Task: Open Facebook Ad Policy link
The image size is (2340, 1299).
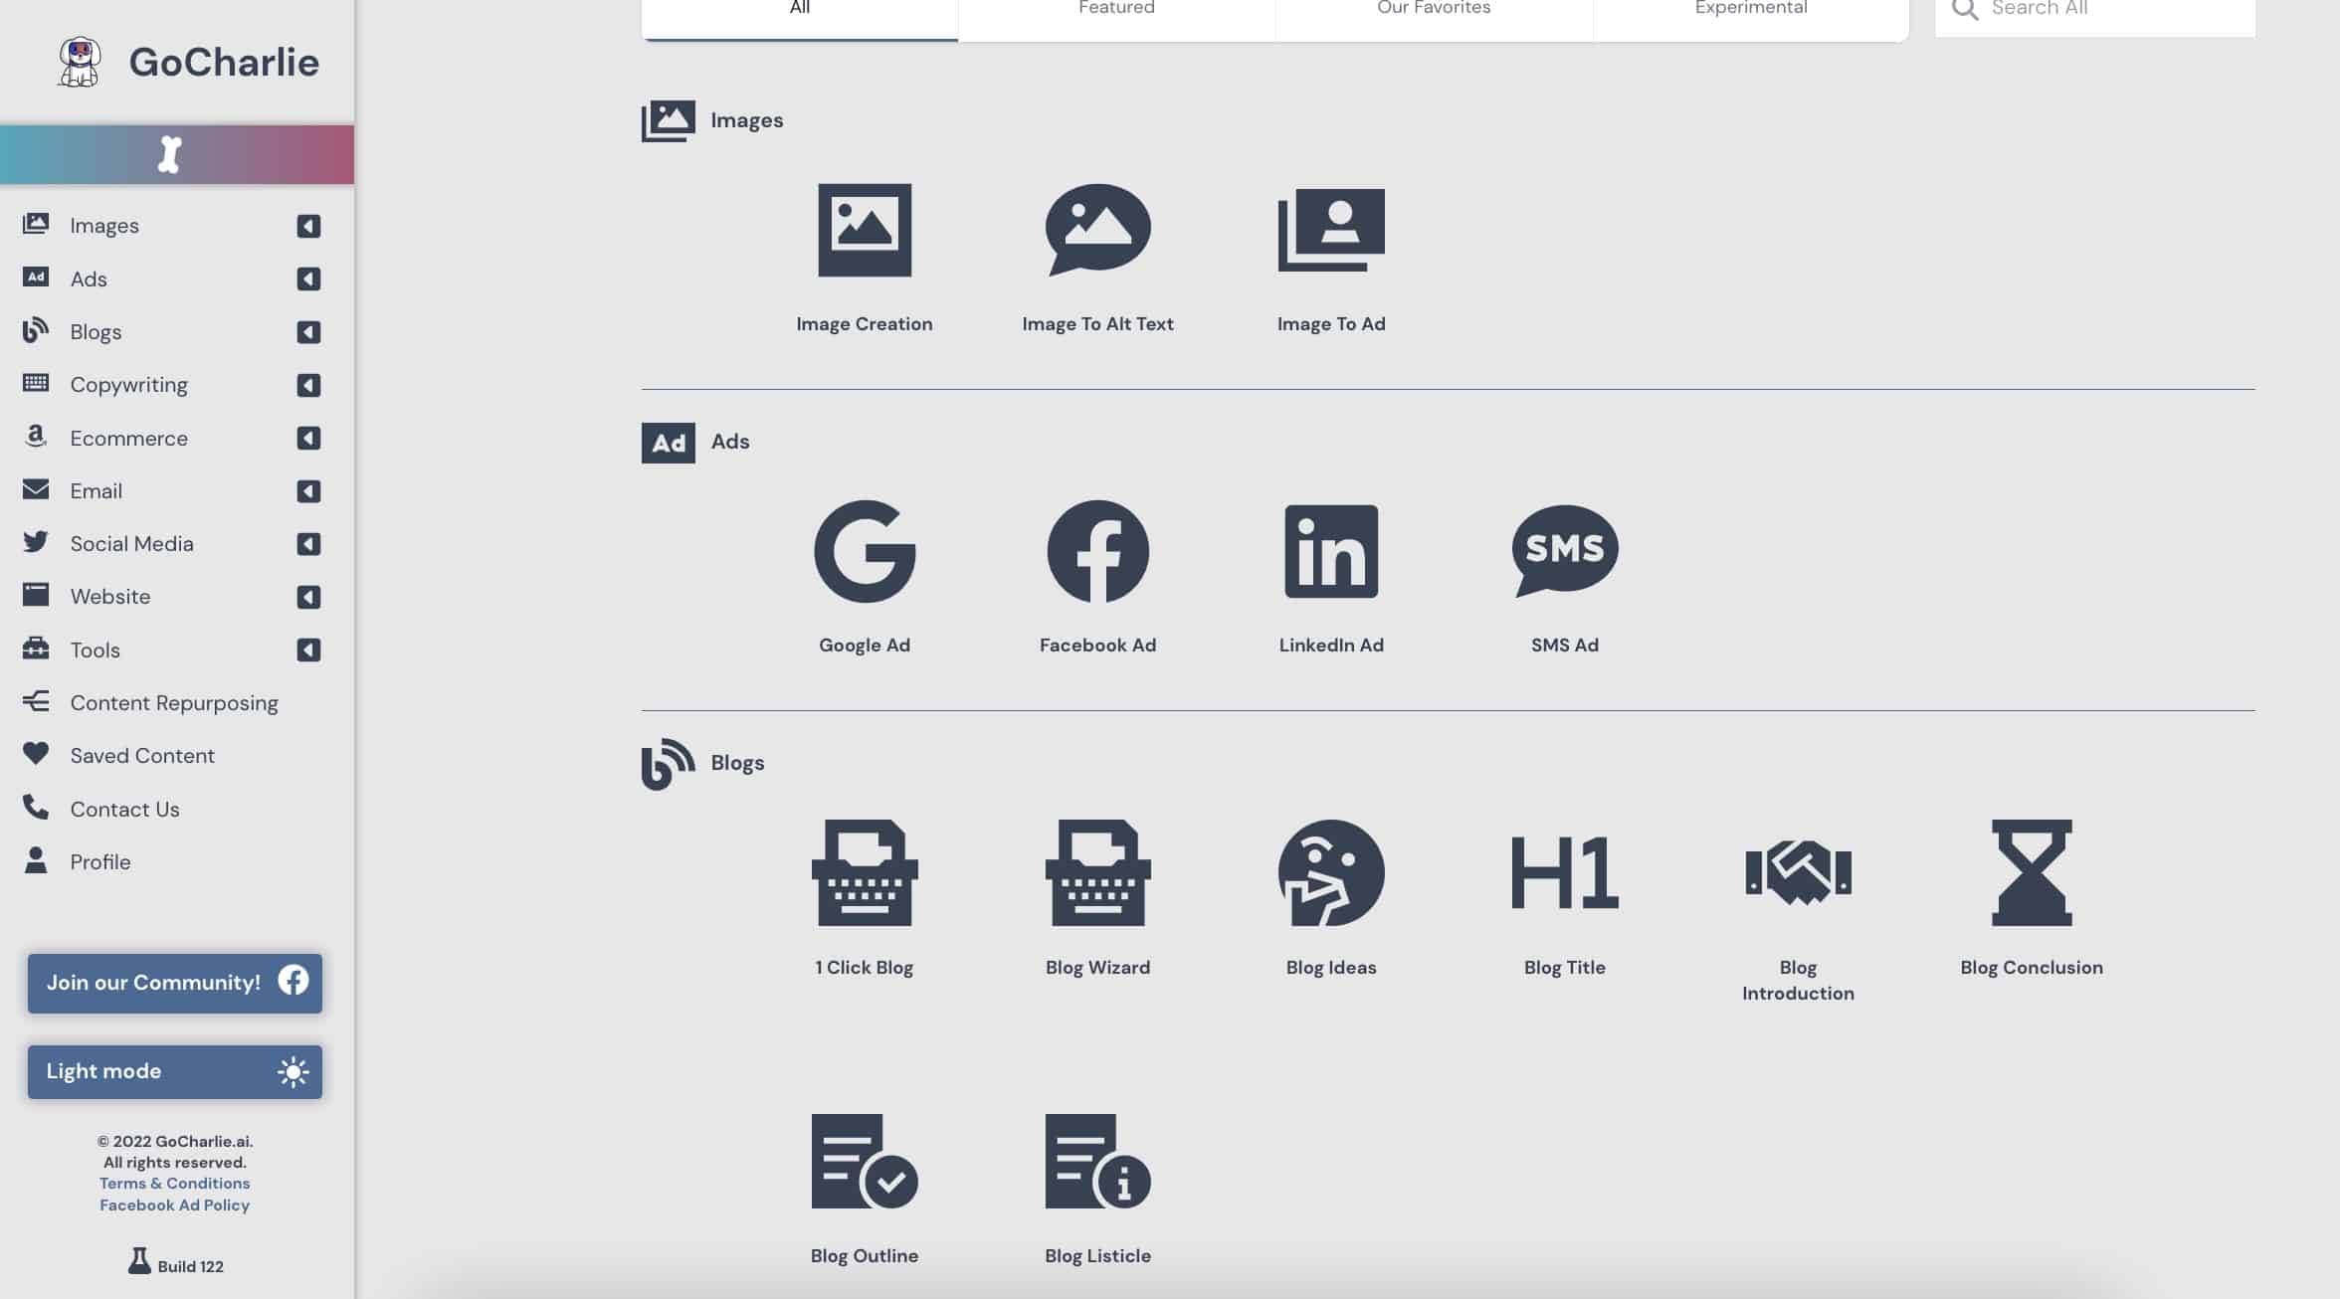Action: (174, 1205)
